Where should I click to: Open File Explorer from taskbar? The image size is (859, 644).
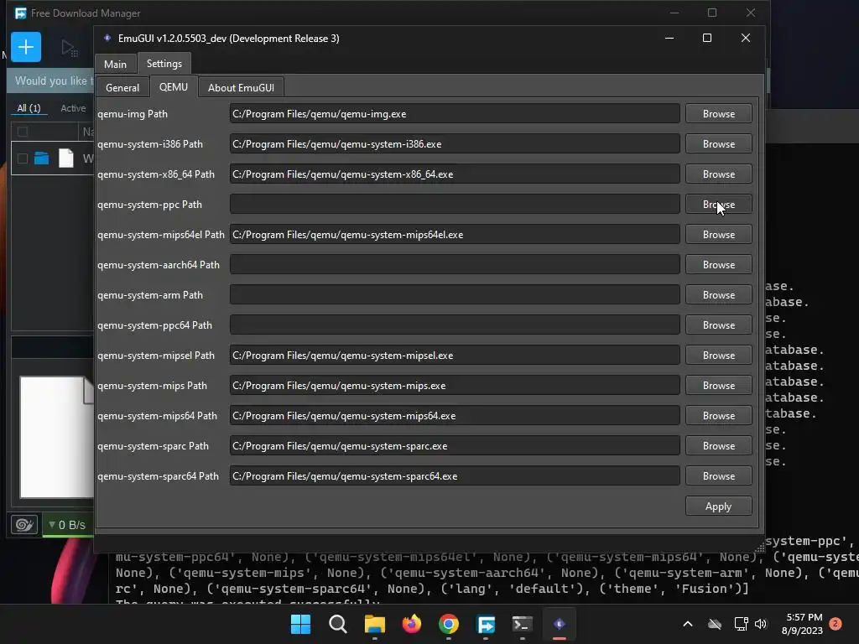point(375,624)
